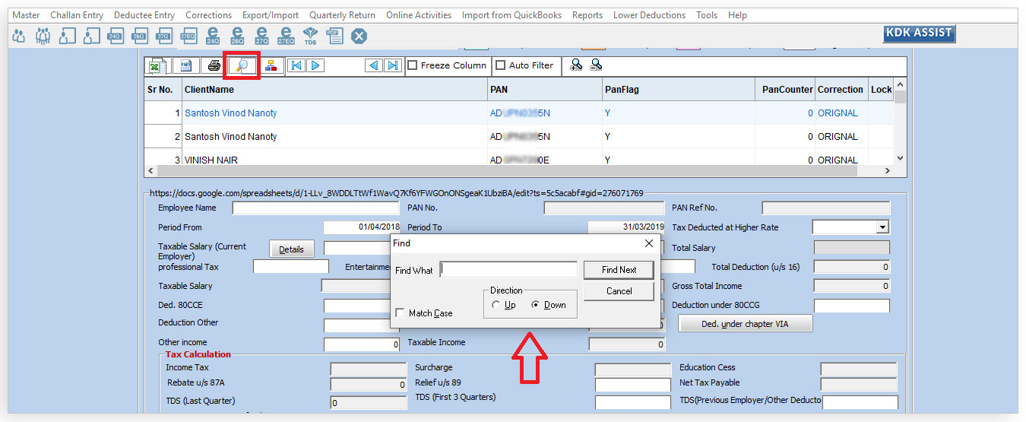
Task: Open the e-24Q online return icon
Action: point(213,35)
